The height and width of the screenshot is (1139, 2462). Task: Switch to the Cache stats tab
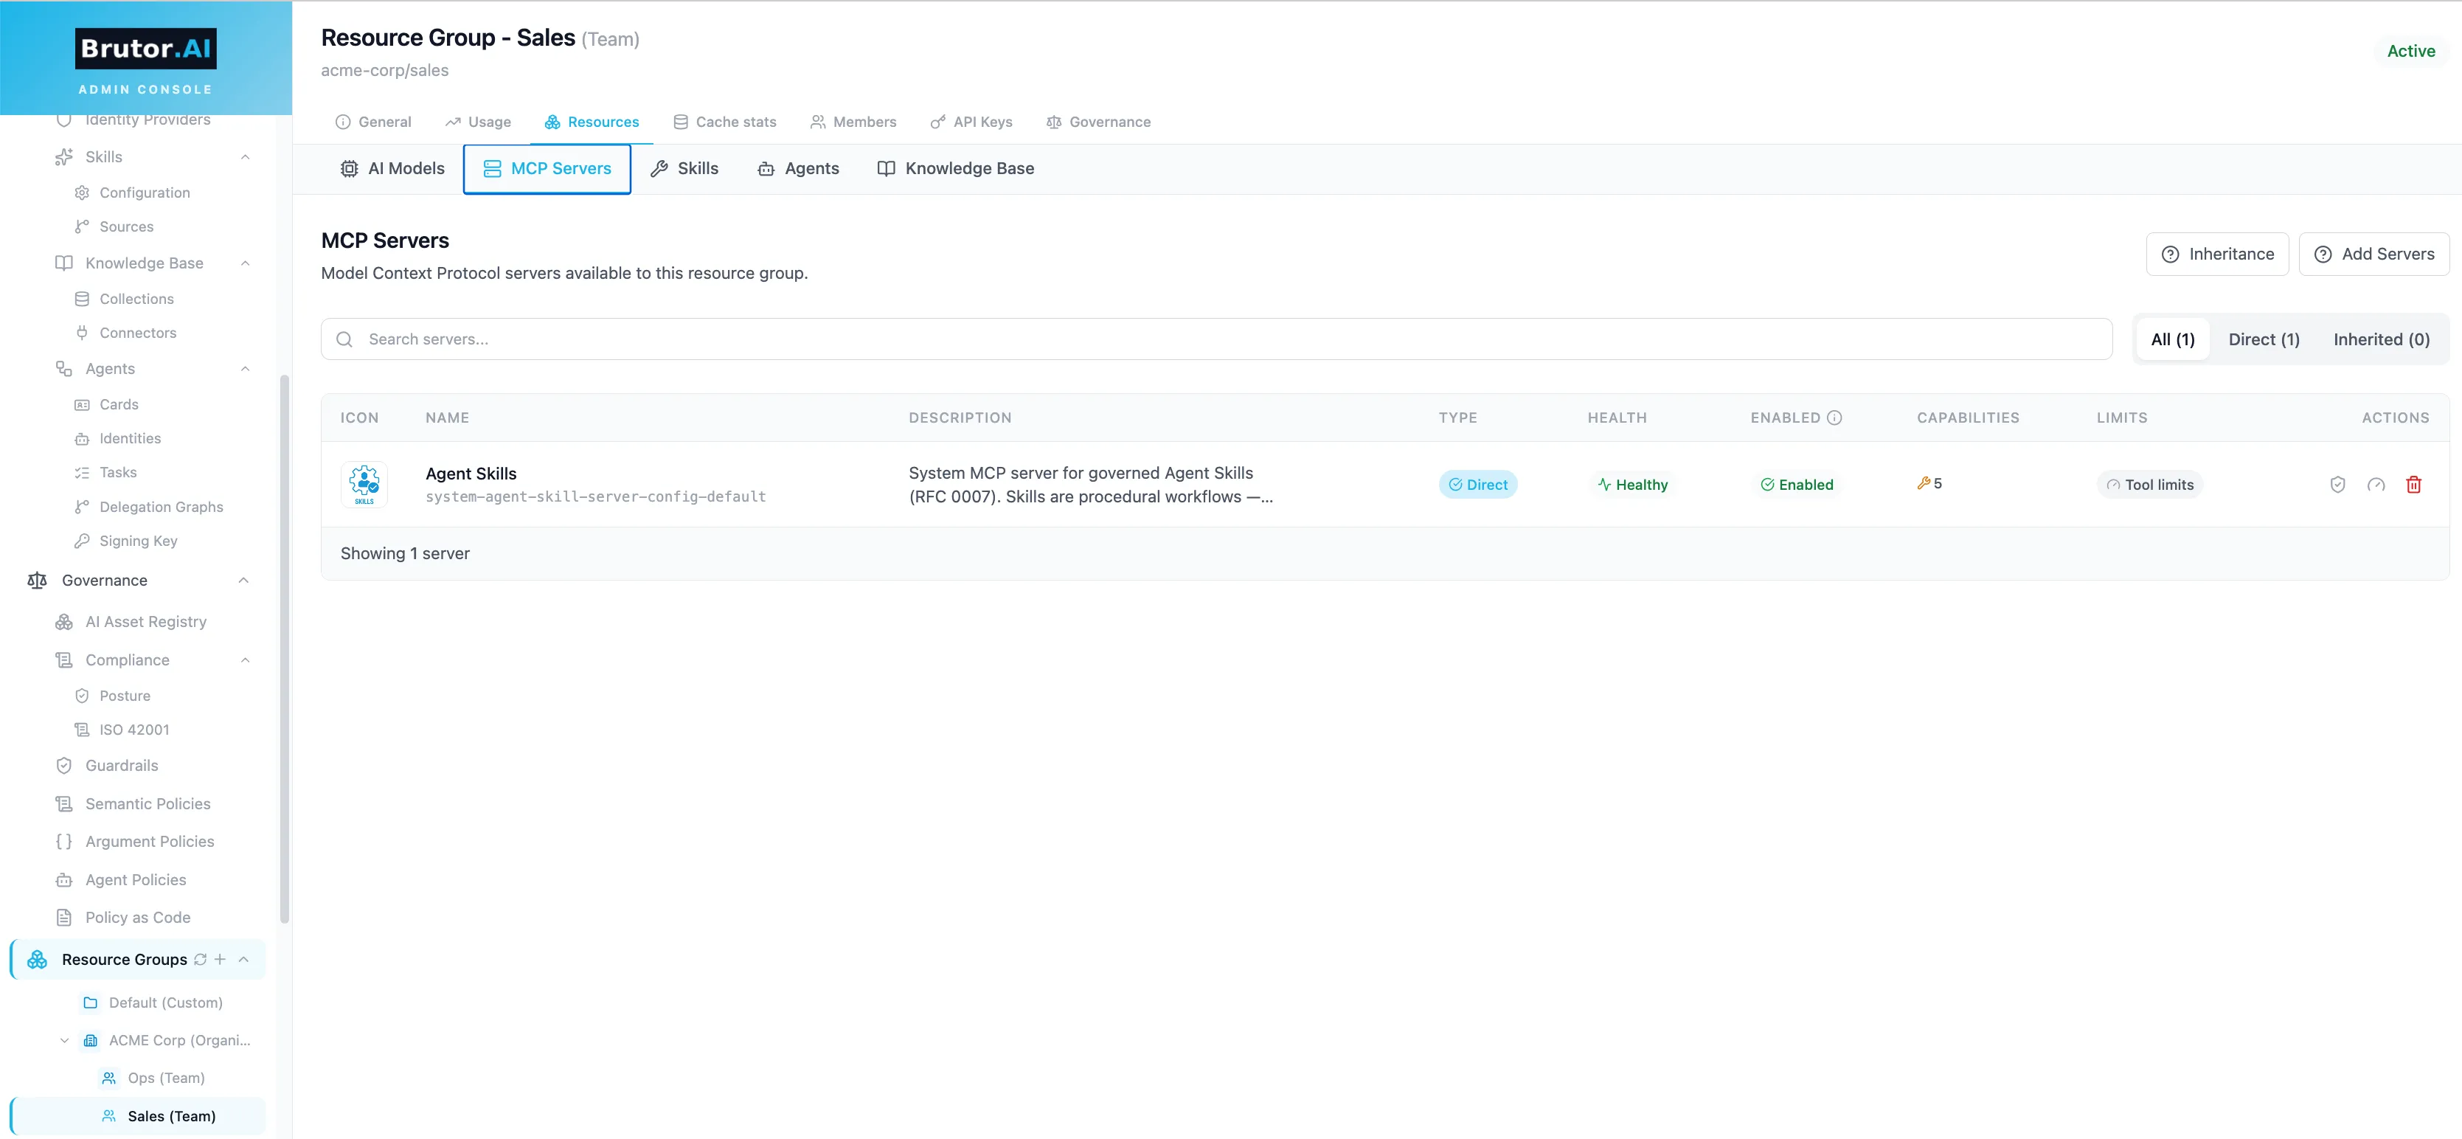click(724, 122)
